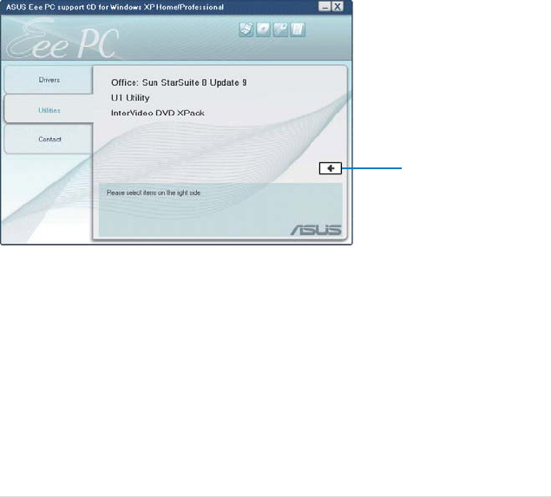Viewport: 551px width, 498px height.
Task: Click the wrench technical support icon
Action: click(280, 29)
